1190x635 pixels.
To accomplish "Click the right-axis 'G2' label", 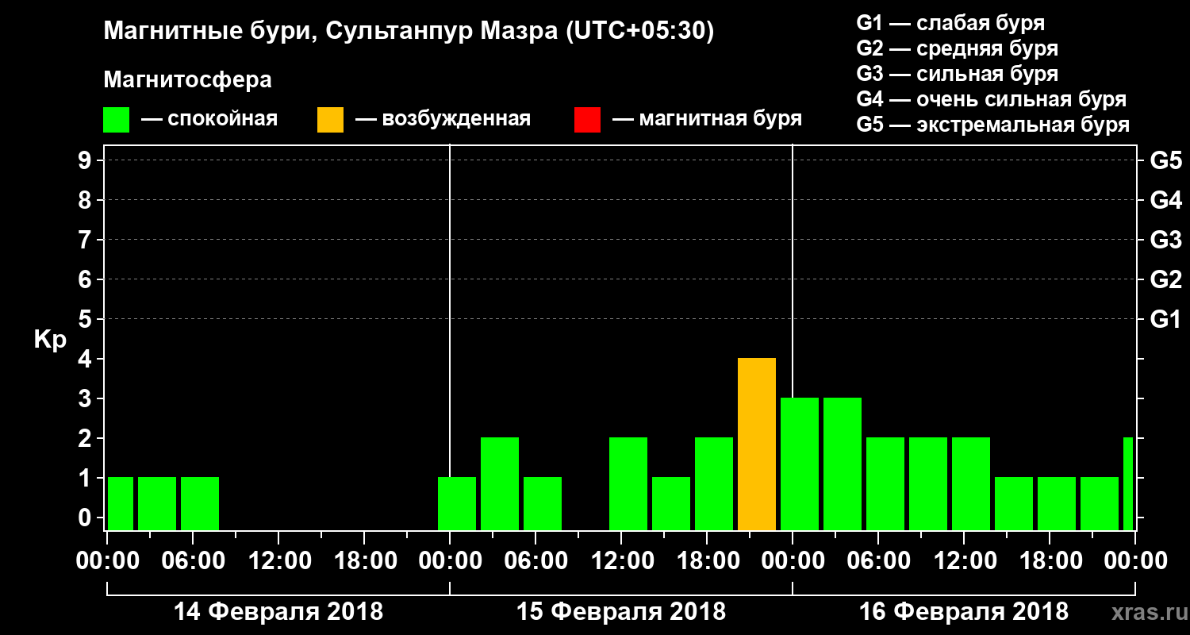I will pos(1165,279).
